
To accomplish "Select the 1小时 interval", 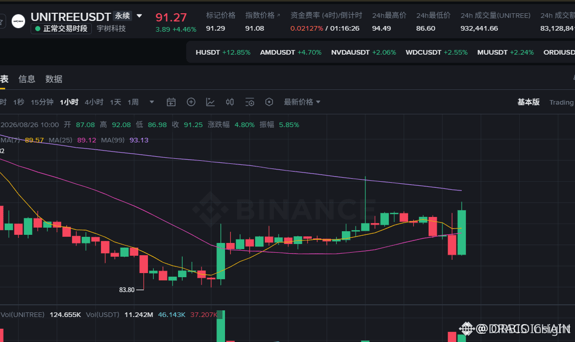I will pyautogui.click(x=69, y=102).
